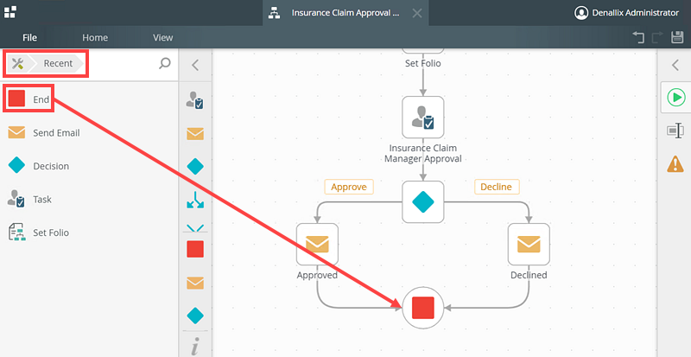Click the Redo arrow icon
The image size is (691, 357).
pyautogui.click(x=657, y=37)
